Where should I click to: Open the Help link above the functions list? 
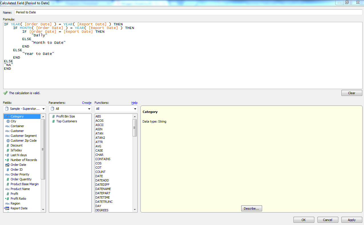134,103
